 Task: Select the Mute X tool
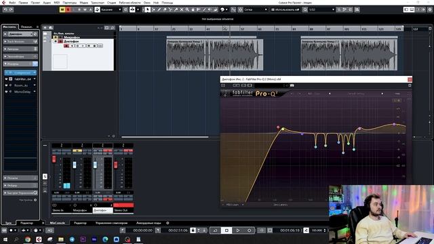[182, 9]
